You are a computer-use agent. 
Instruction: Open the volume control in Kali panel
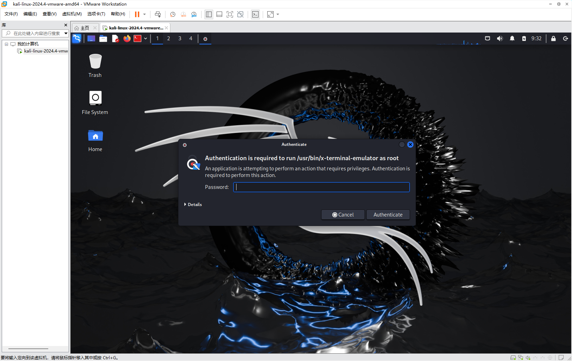coord(500,38)
